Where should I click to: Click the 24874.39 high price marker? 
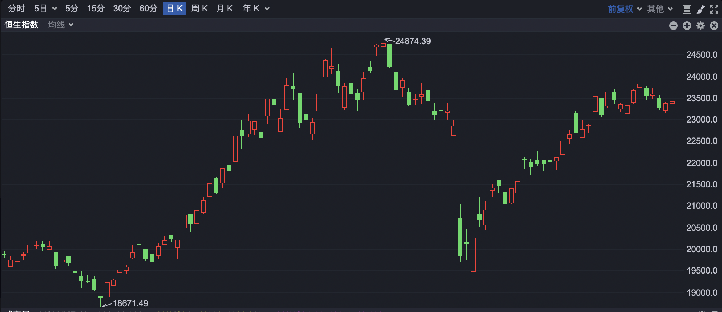point(413,41)
